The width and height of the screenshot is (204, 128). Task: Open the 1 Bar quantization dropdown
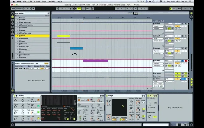(88, 9)
